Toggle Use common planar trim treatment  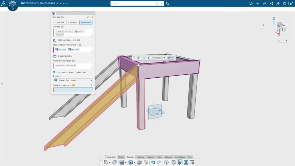coord(54,72)
